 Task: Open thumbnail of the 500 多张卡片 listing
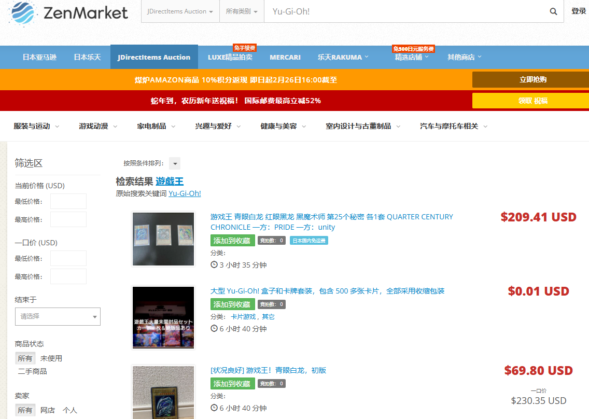(163, 317)
